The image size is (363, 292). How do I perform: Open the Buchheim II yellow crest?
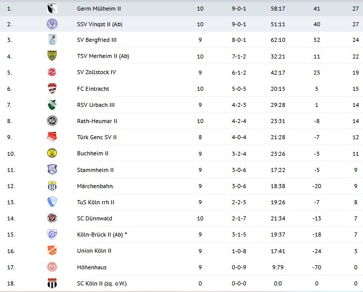point(52,153)
